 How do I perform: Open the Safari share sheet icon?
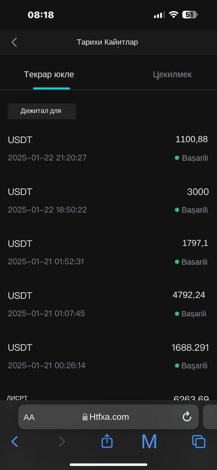pos(107,441)
